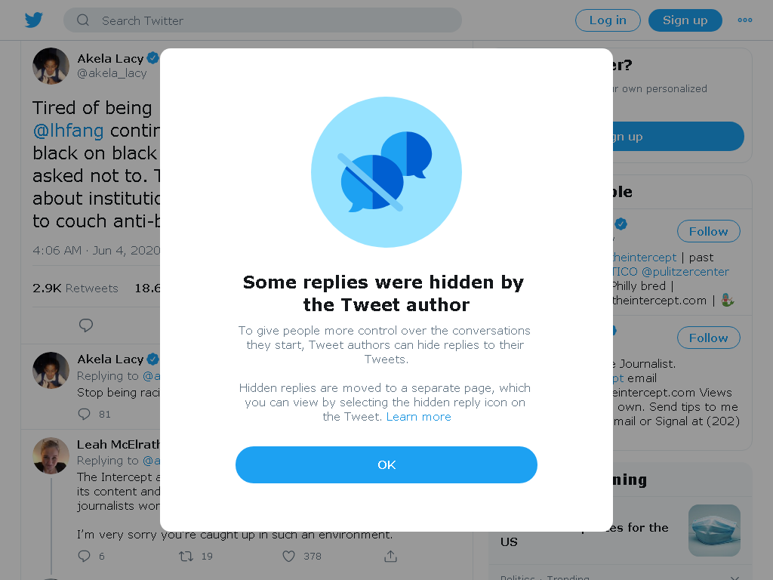Retweet Leah McElrath's reply
This screenshot has height=580, width=773.
click(x=186, y=557)
